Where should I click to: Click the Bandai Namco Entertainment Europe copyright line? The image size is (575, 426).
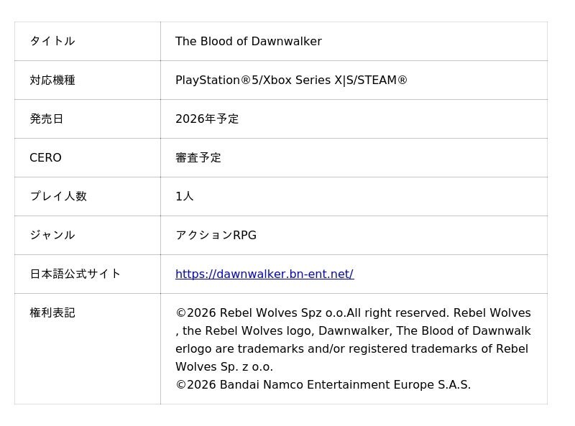323,384
